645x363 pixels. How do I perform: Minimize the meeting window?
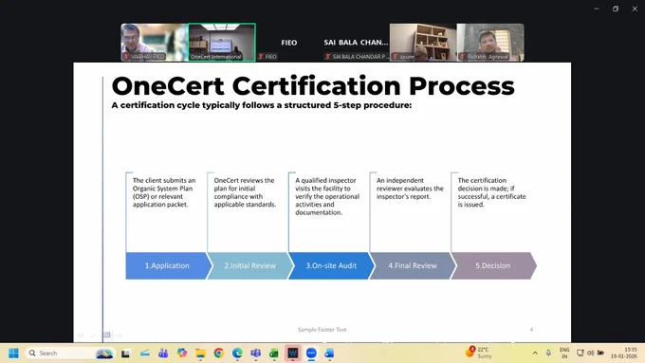(597, 9)
